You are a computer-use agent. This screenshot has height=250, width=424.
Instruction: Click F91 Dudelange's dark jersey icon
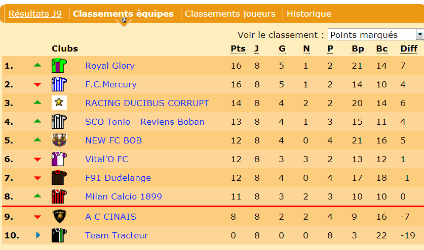coord(59,177)
